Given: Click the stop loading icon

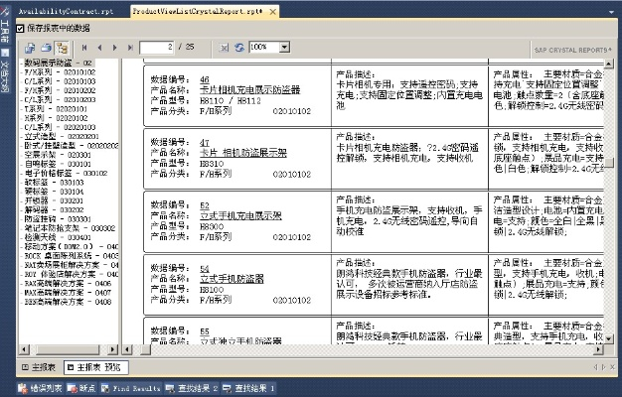Looking at the screenshot, I should (222, 47).
